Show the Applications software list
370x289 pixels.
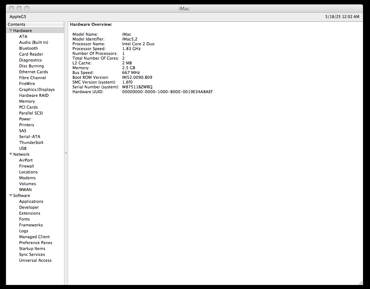tap(31, 201)
